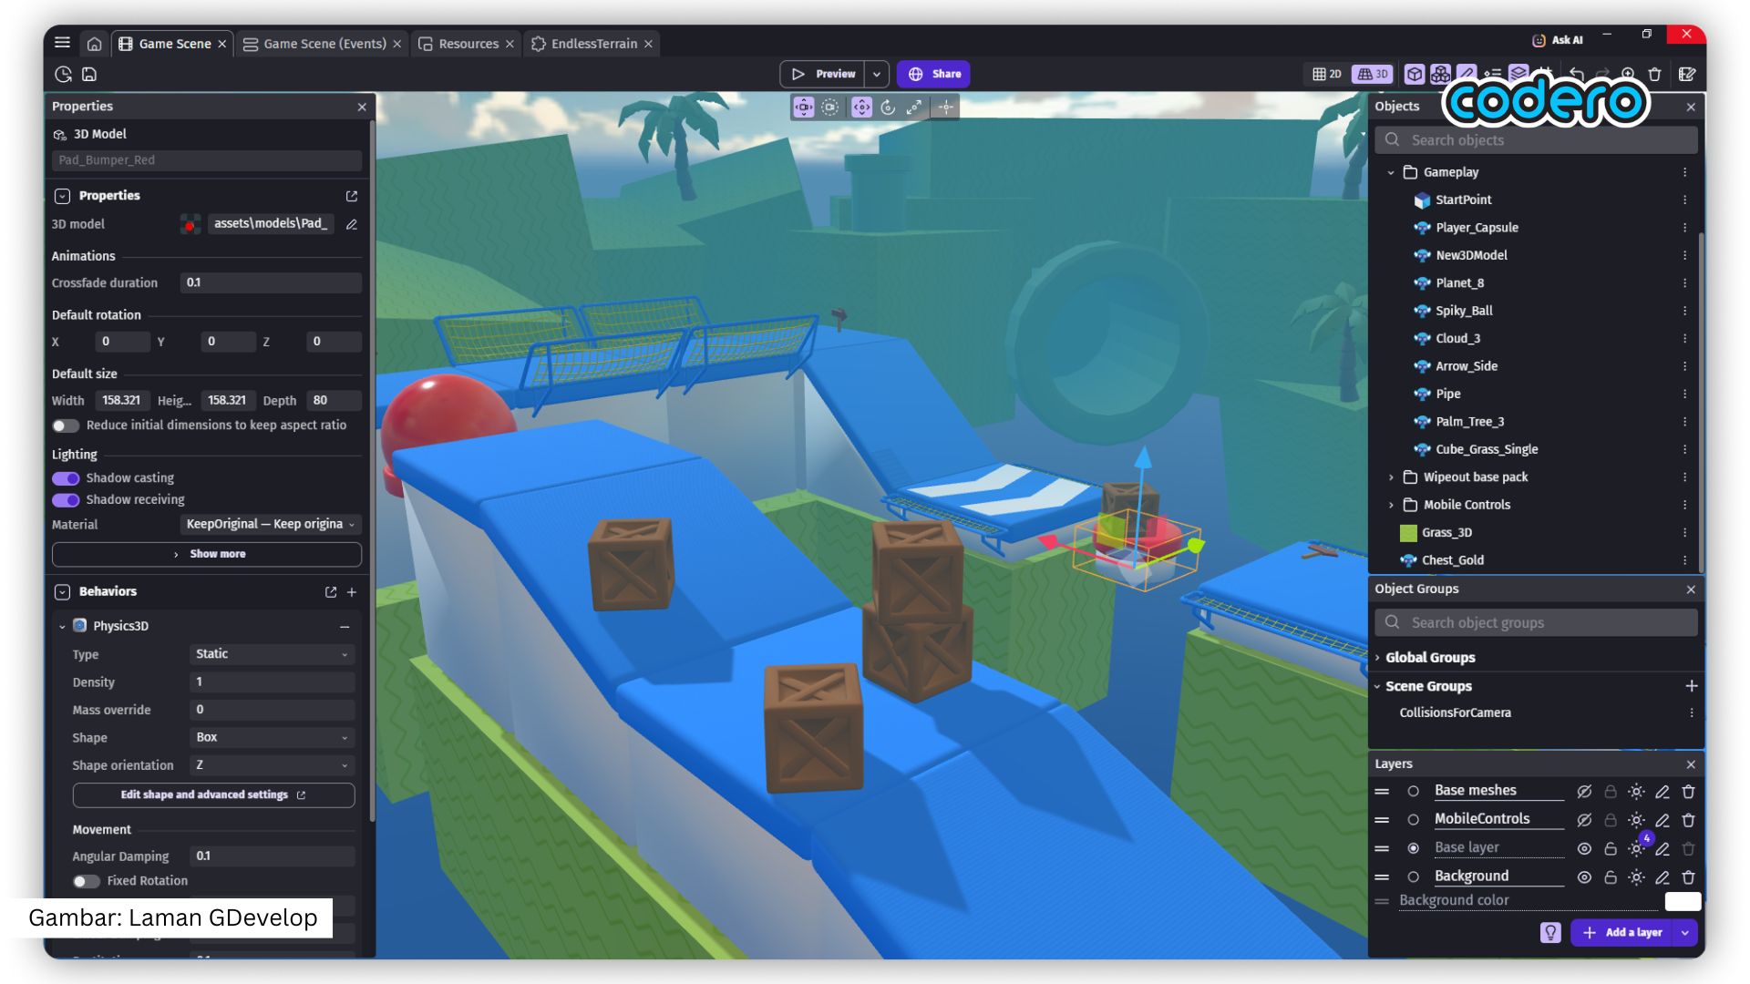Delete the Background layer trash icon
This screenshot has height=984, width=1750.
click(x=1688, y=877)
